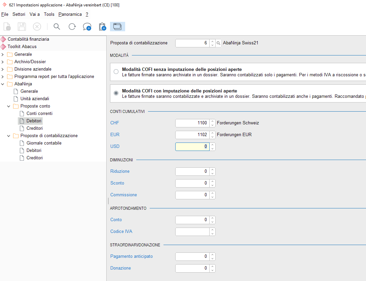Increase the CHF account stepper value
The image size is (366, 281).
(212, 121)
